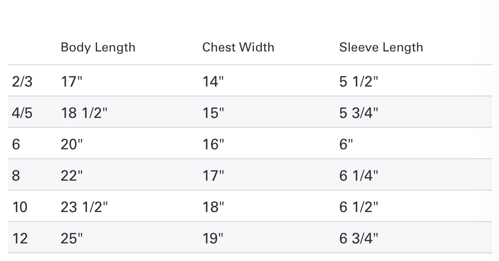Click the 6 1/4" sleeve length value
This screenshot has width=499, height=261.
click(359, 176)
